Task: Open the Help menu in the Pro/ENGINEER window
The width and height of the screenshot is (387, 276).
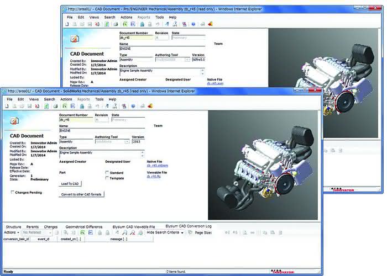Action: pyautogui.click(x=172, y=17)
